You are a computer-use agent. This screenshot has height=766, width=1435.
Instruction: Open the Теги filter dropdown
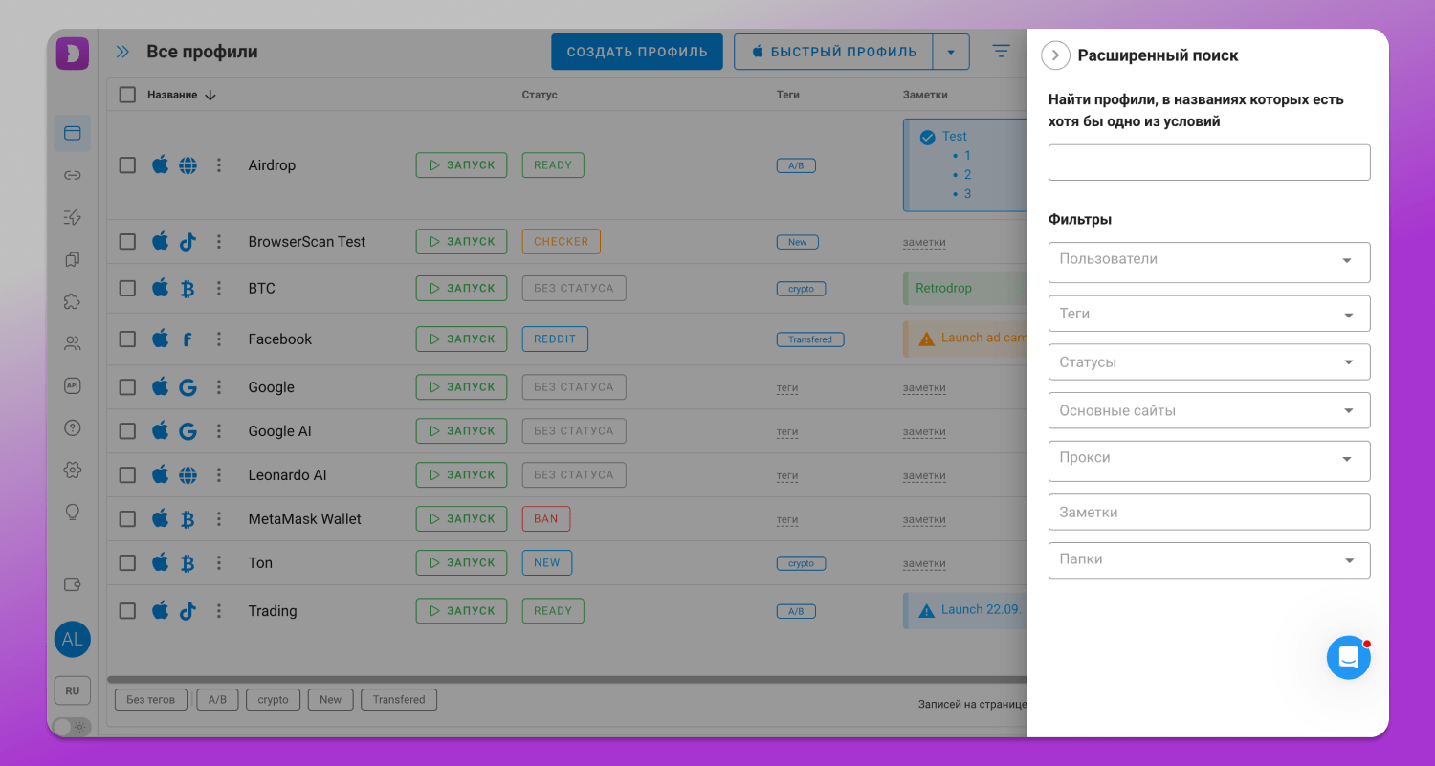(1209, 314)
